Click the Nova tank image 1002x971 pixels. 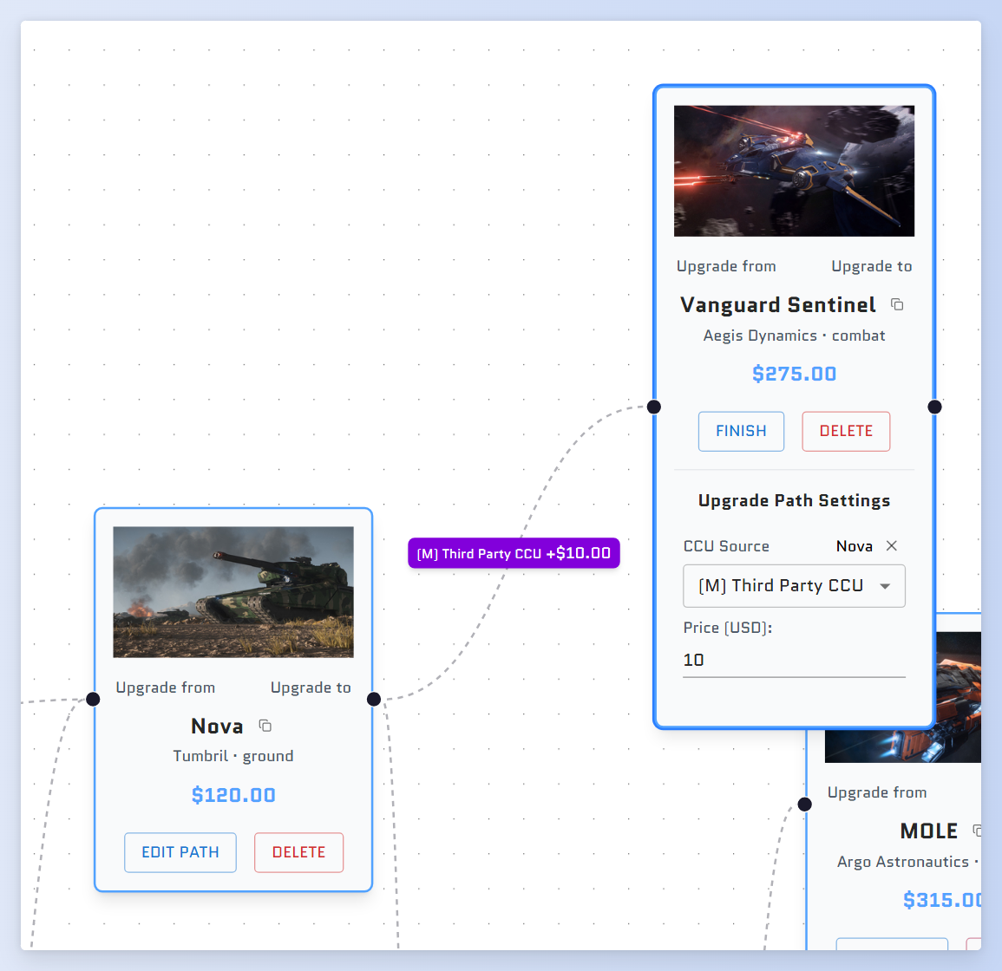click(233, 592)
